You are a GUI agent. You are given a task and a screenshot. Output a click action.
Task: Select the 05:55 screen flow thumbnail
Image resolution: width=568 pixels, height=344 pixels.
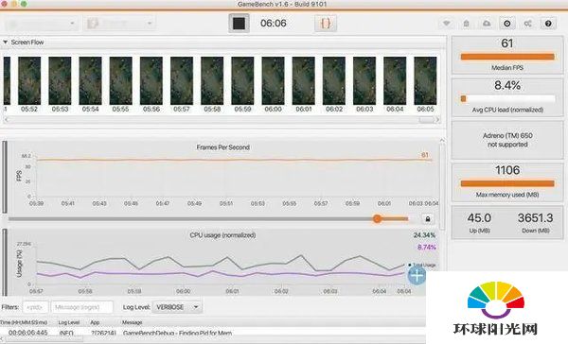coord(120,80)
